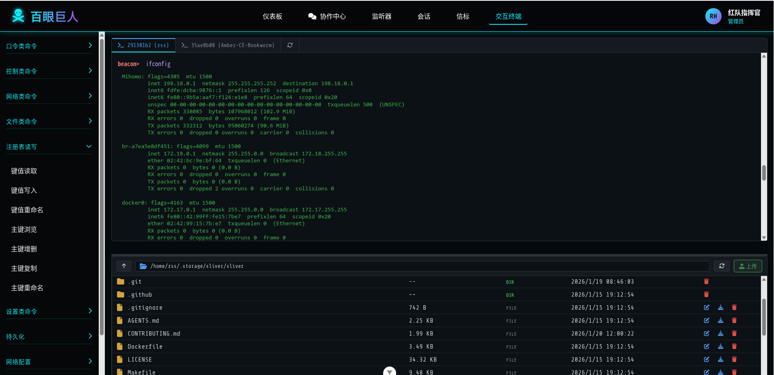
Task: Collapse the 注册表读写 section
Action: click(49, 147)
